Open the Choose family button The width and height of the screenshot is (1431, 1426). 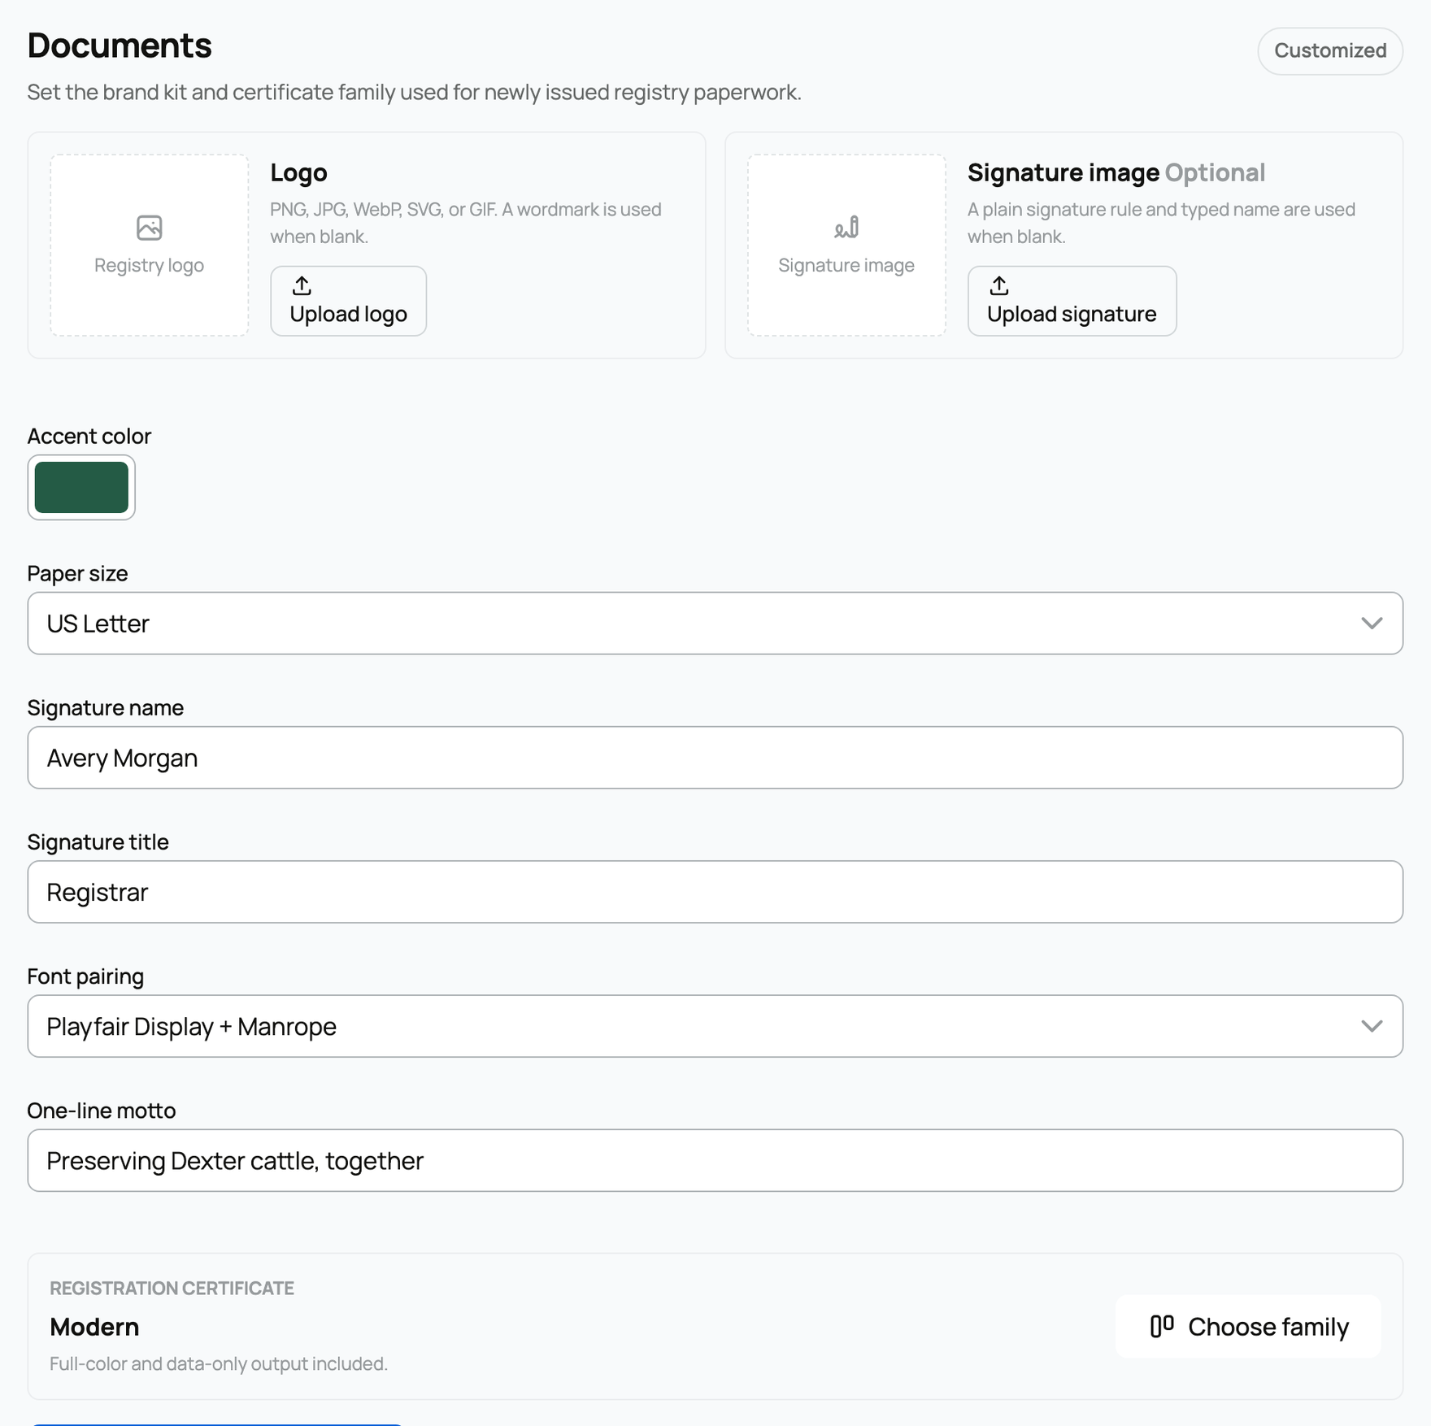tap(1248, 1327)
